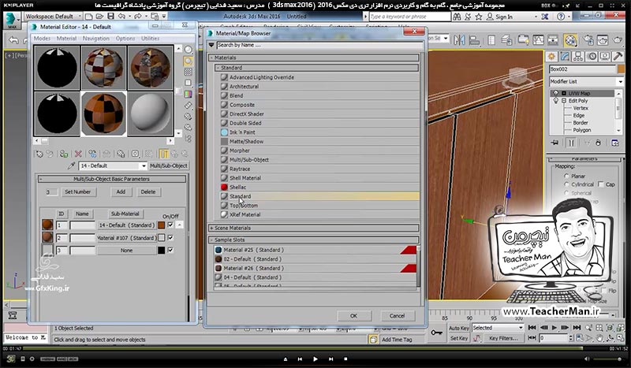Select the Cylindrical mapping radio button

pyautogui.click(x=566, y=184)
